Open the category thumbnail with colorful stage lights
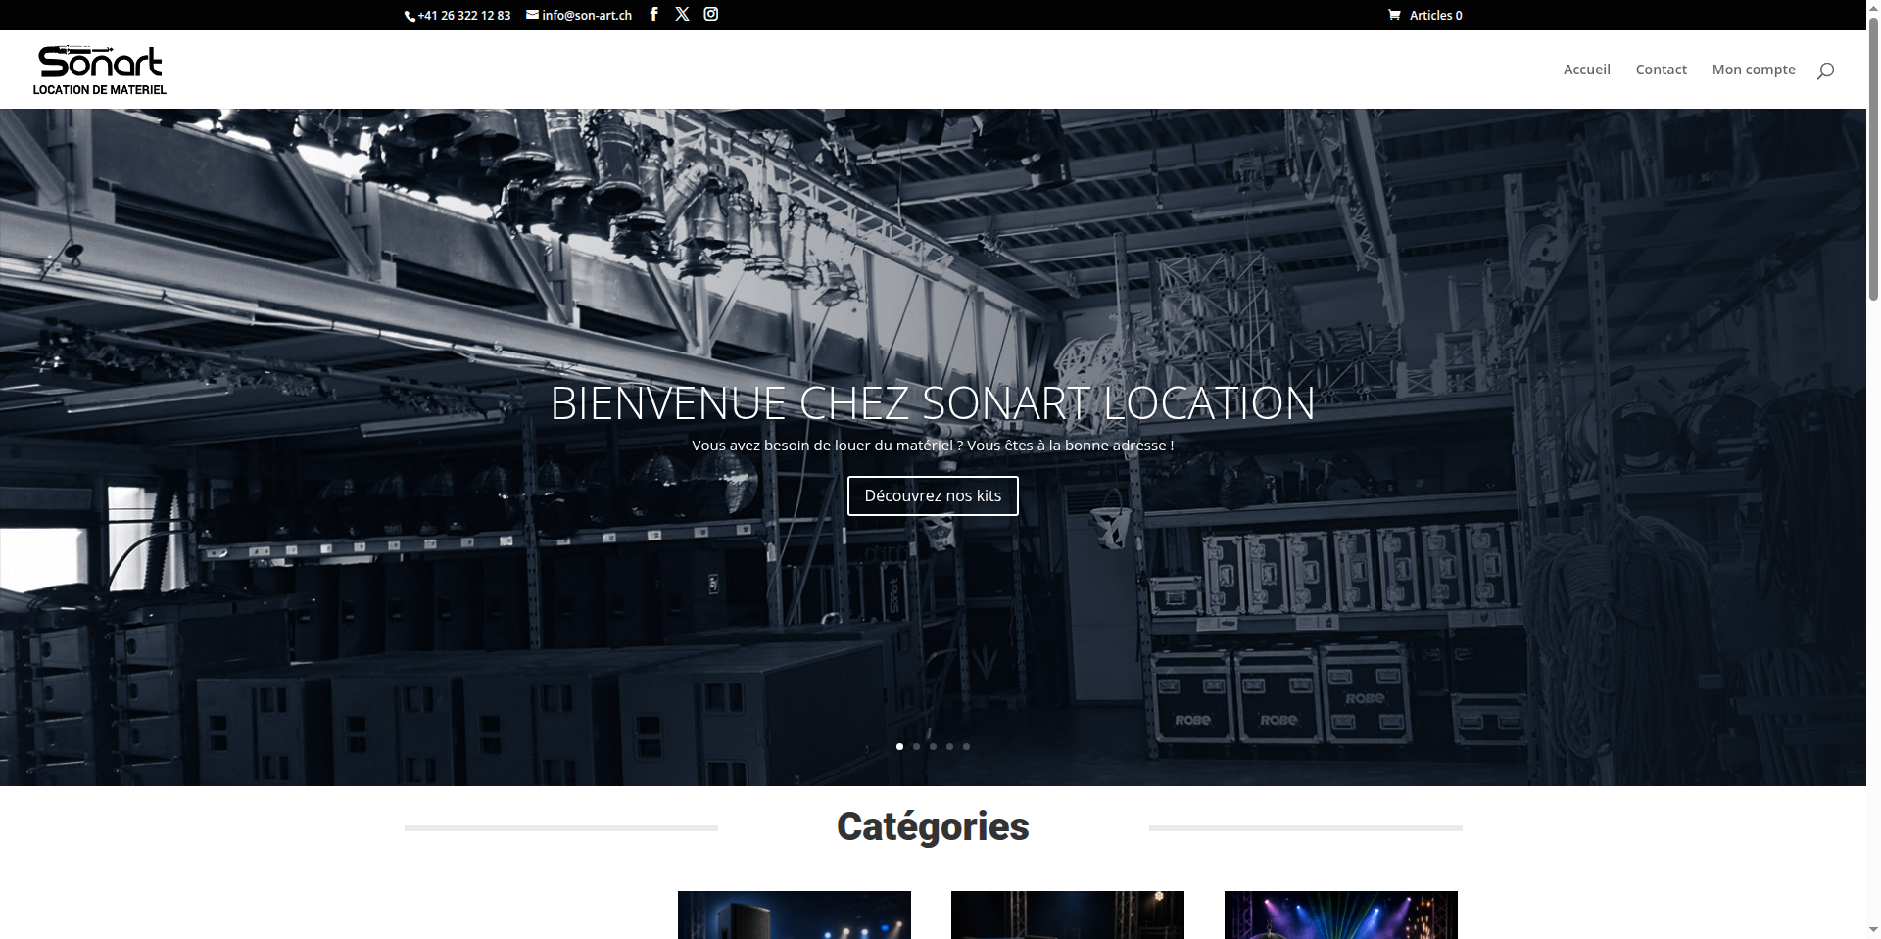 click(x=1341, y=915)
